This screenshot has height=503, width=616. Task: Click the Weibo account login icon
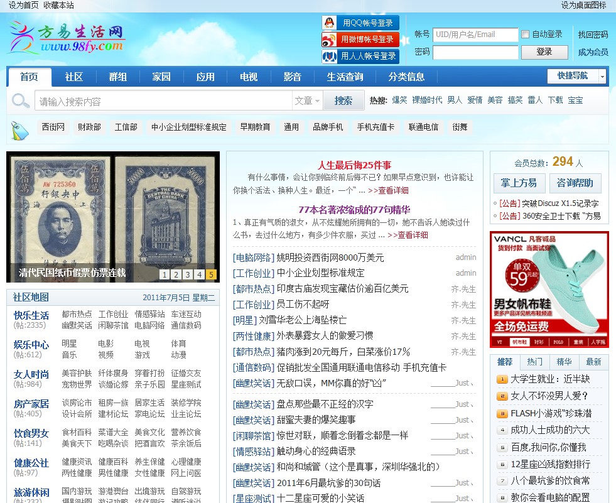tap(329, 40)
